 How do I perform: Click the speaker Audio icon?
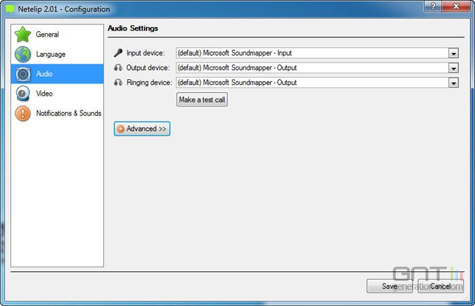pos(23,74)
